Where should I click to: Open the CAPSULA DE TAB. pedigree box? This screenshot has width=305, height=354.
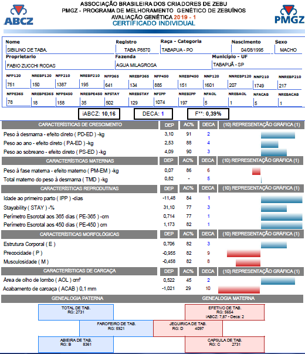[225, 344]
